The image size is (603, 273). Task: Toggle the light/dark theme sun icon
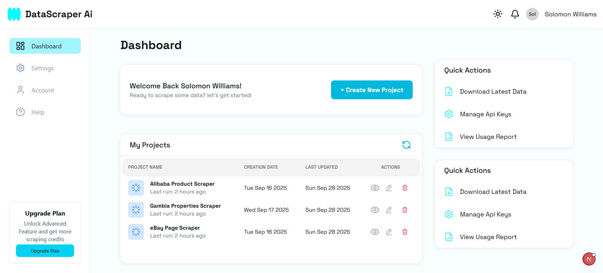498,14
